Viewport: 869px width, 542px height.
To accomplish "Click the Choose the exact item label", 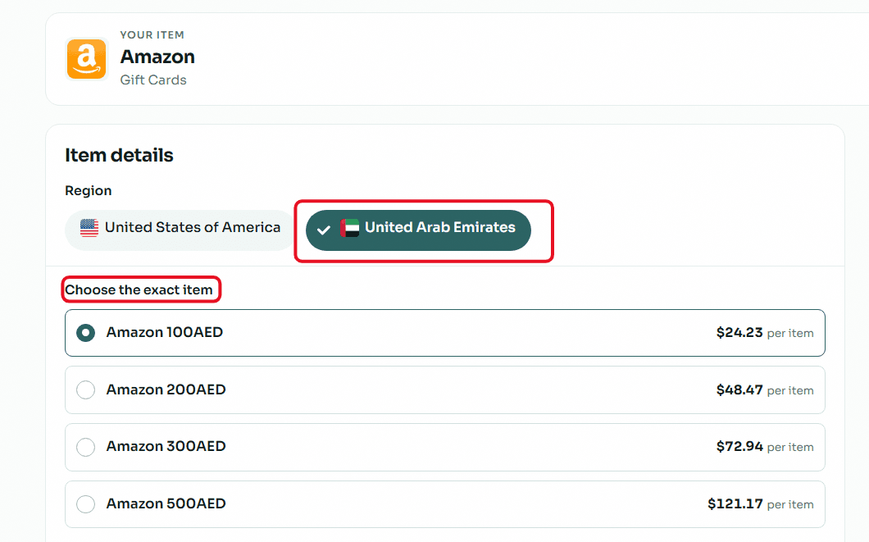I will click(139, 289).
